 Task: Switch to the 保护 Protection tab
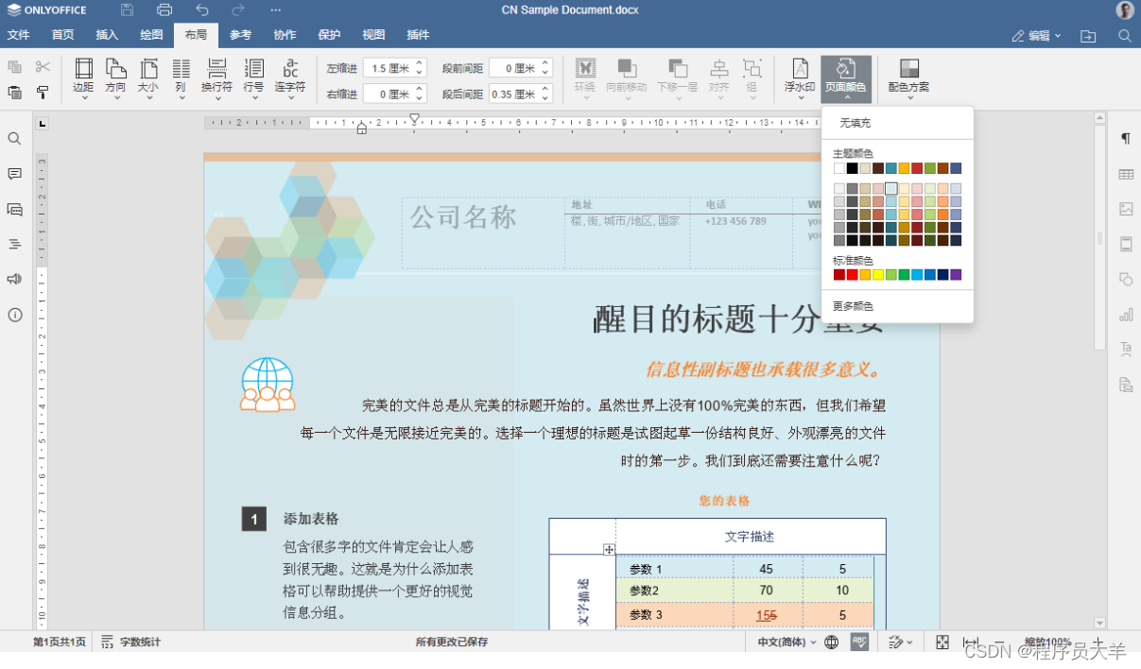329,36
